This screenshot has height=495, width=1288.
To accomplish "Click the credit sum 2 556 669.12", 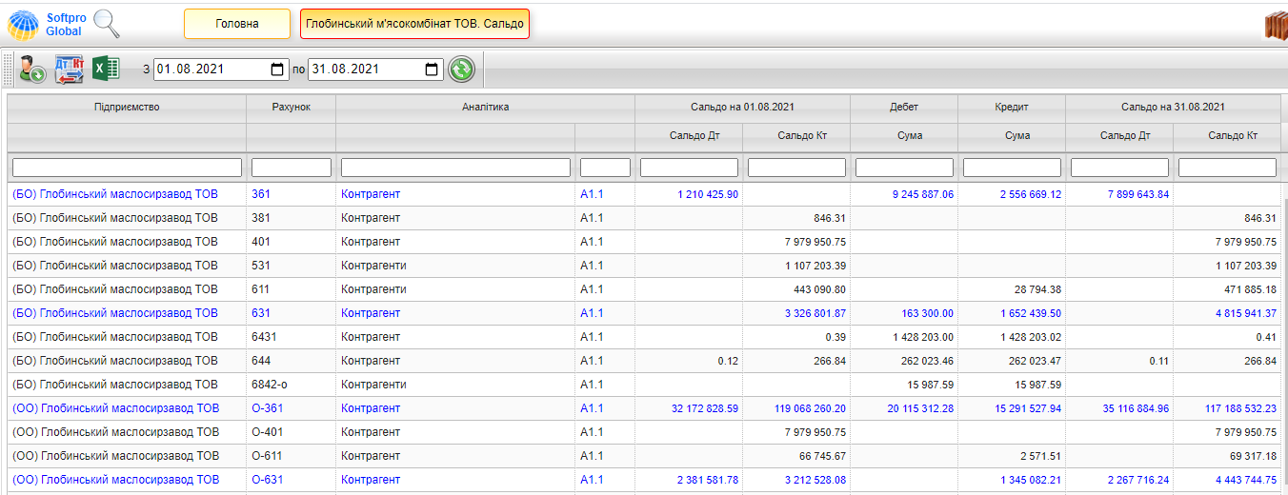I will click(1031, 194).
